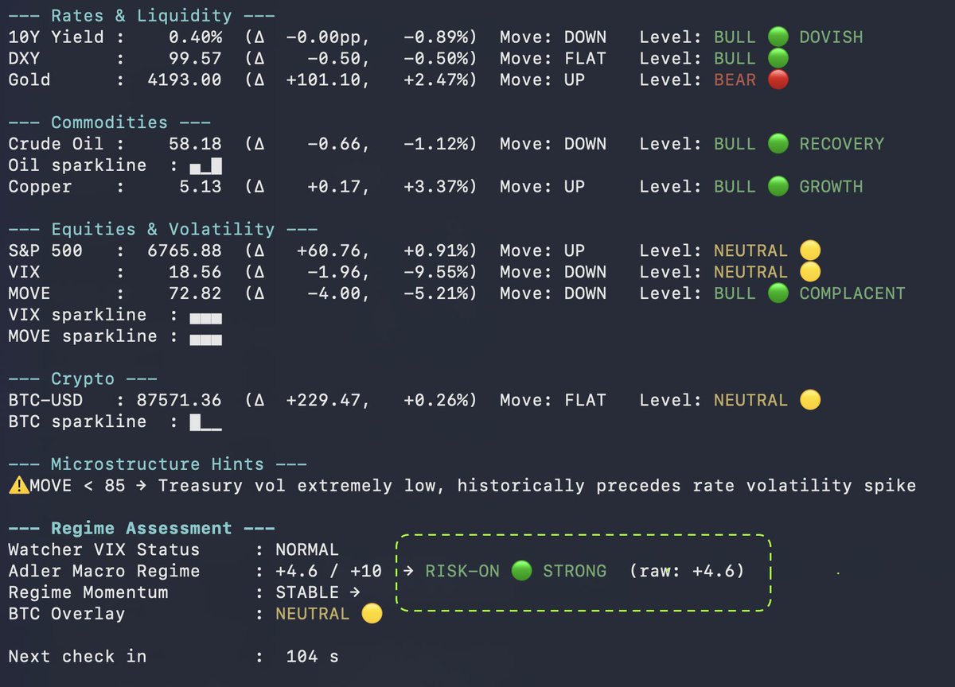Click the red circle on the Gold row
The height and width of the screenshot is (687, 955).
pyautogui.click(x=778, y=80)
